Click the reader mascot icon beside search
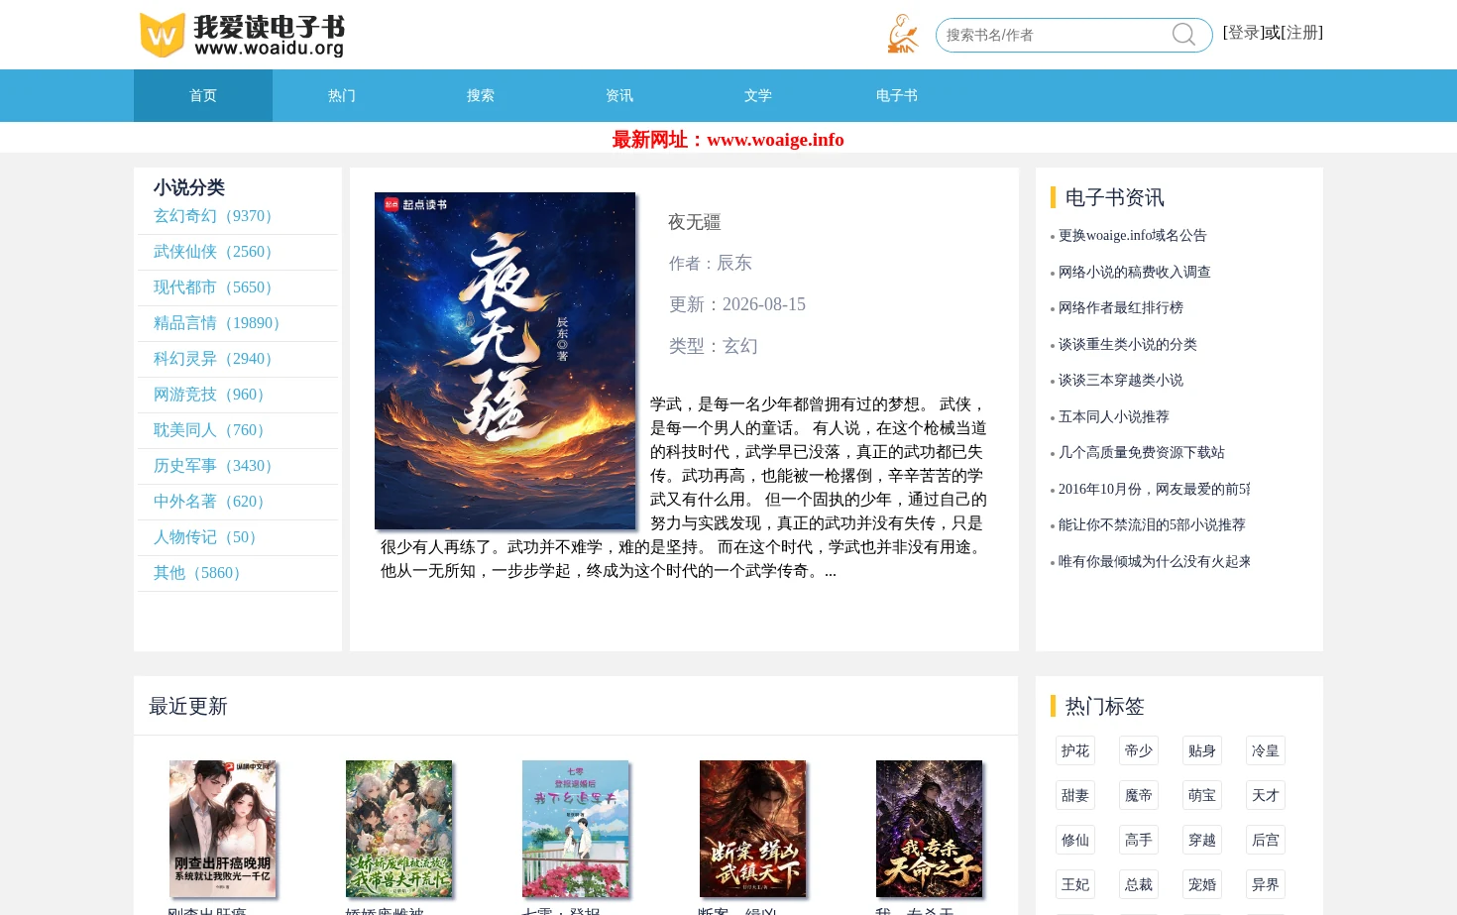The height and width of the screenshot is (915, 1457). point(903,34)
